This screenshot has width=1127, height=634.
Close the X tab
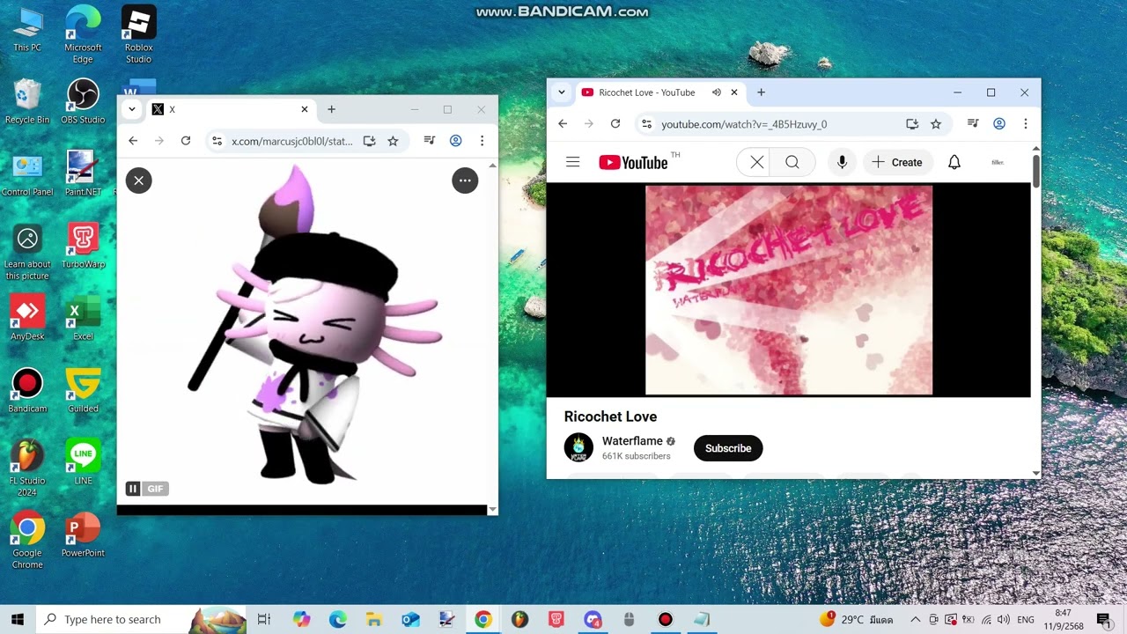click(x=305, y=109)
